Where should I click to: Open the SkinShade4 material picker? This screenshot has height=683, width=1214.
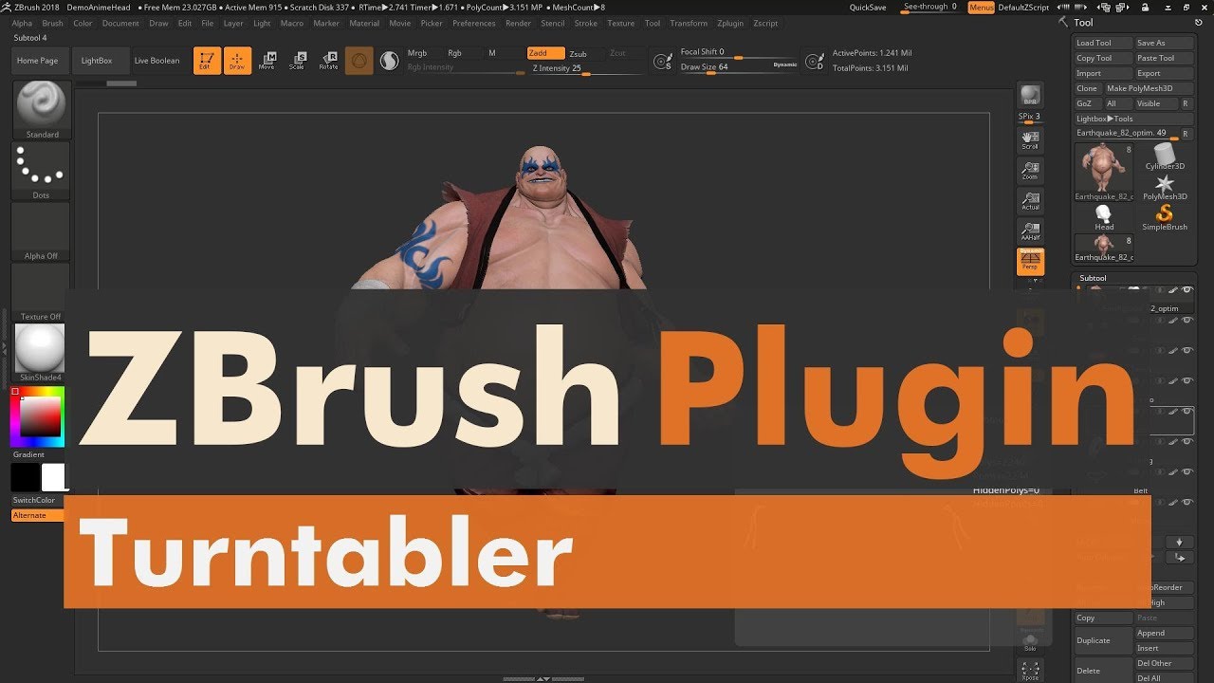[41, 353]
